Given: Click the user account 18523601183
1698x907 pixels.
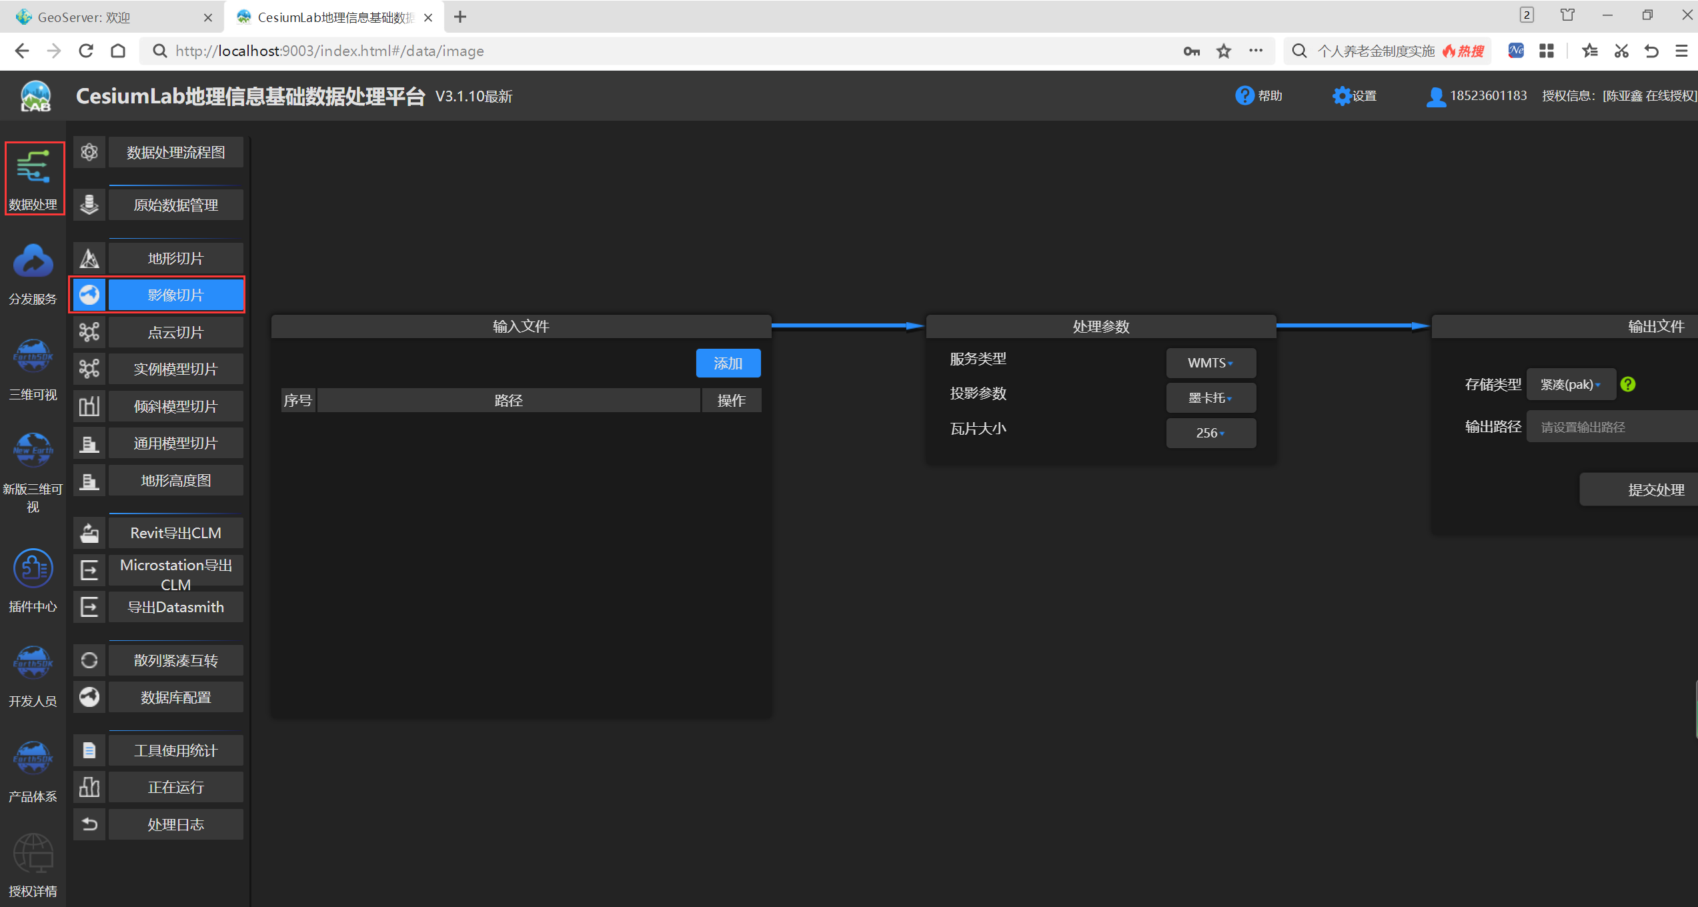Looking at the screenshot, I should pyautogui.click(x=1476, y=96).
